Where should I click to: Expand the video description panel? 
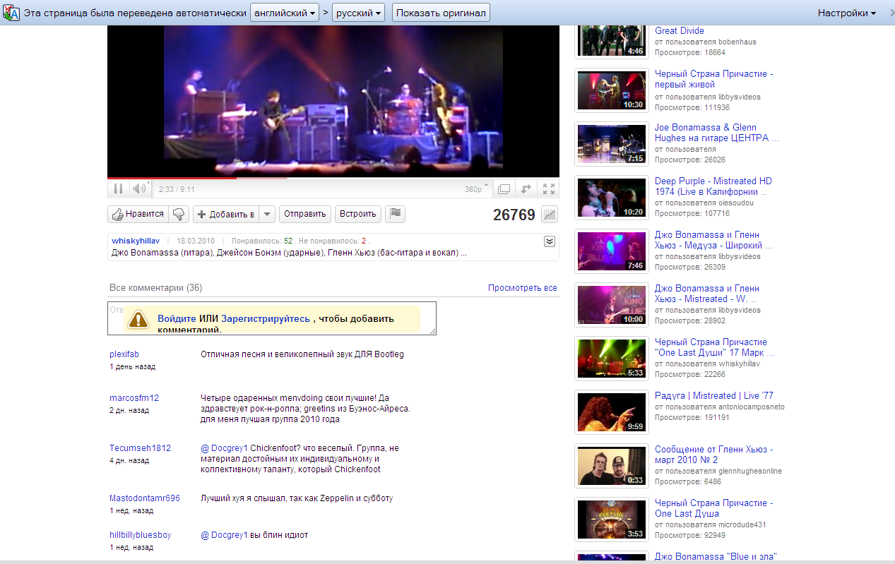pyautogui.click(x=549, y=241)
